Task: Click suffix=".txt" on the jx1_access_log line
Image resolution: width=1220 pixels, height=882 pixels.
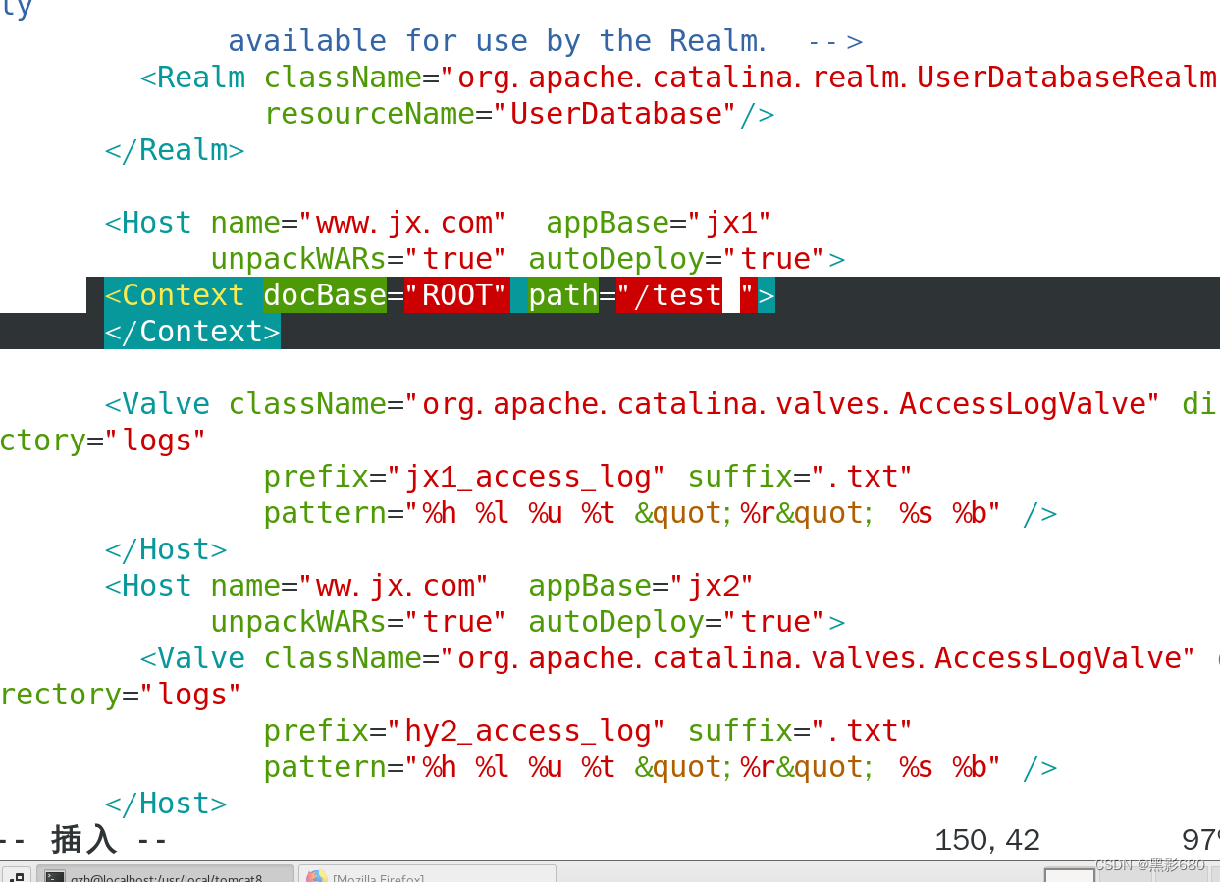Action: [800, 477]
